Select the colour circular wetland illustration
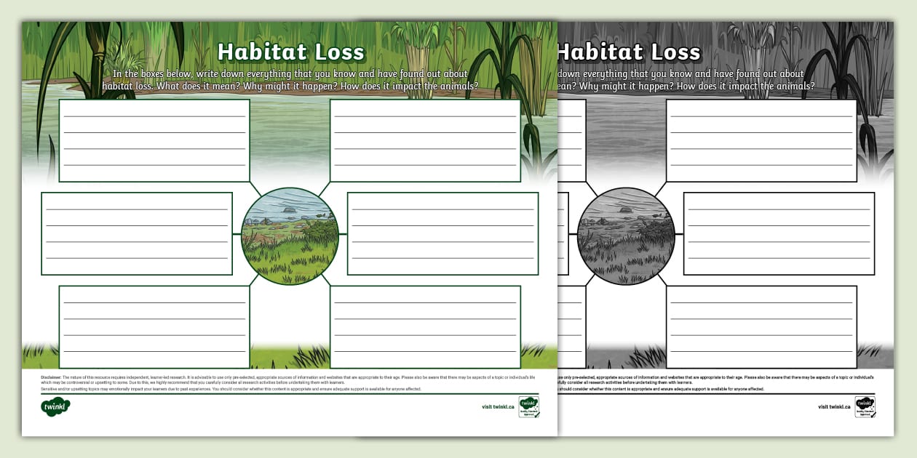Viewport: 917px width, 458px height. point(290,236)
